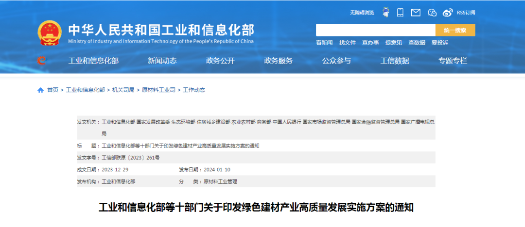Open 政务服务 navigation menu

(x=278, y=61)
